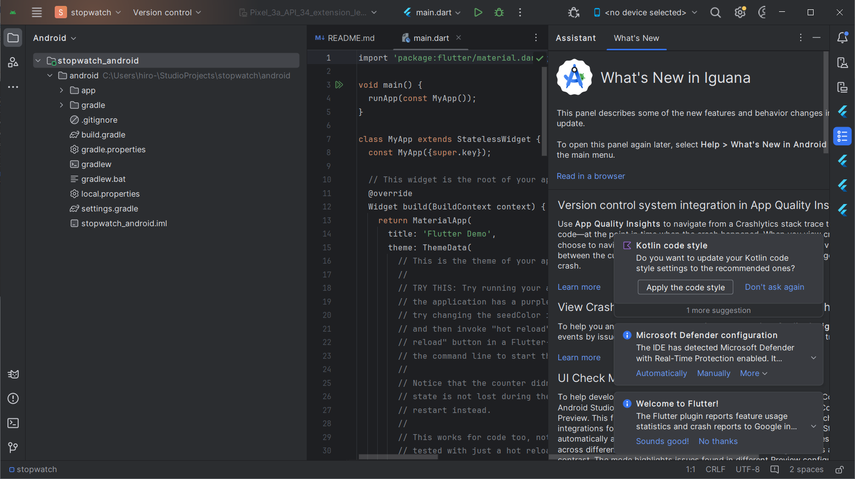This screenshot has width=855, height=479.
Task: Toggle the read-only lock in status bar
Action: pyautogui.click(x=839, y=470)
